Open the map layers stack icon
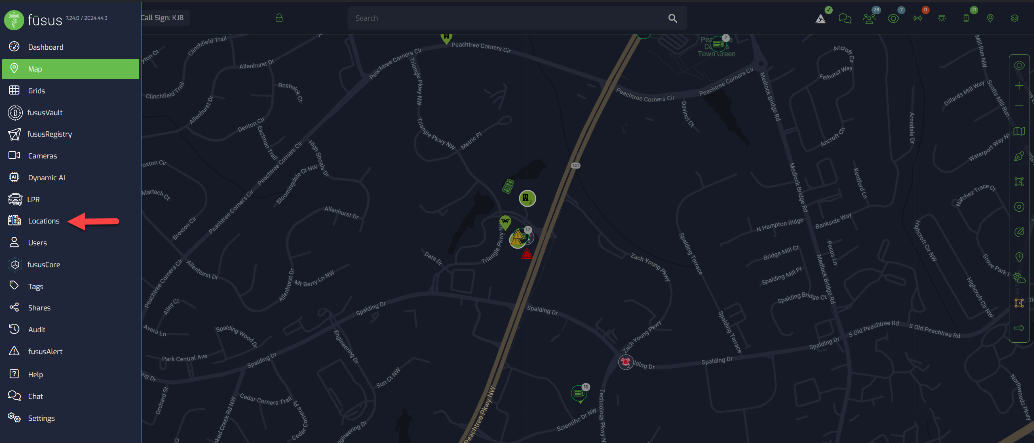 pos(1015,18)
